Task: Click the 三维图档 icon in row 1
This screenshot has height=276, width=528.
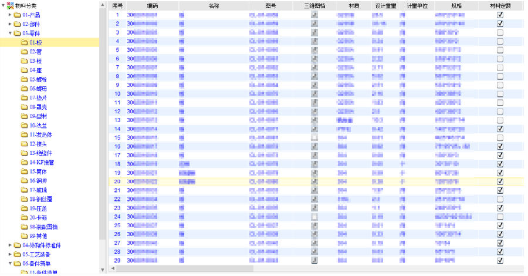Action: pyautogui.click(x=314, y=15)
